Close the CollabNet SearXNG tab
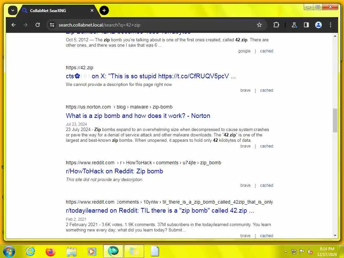 (92, 10)
